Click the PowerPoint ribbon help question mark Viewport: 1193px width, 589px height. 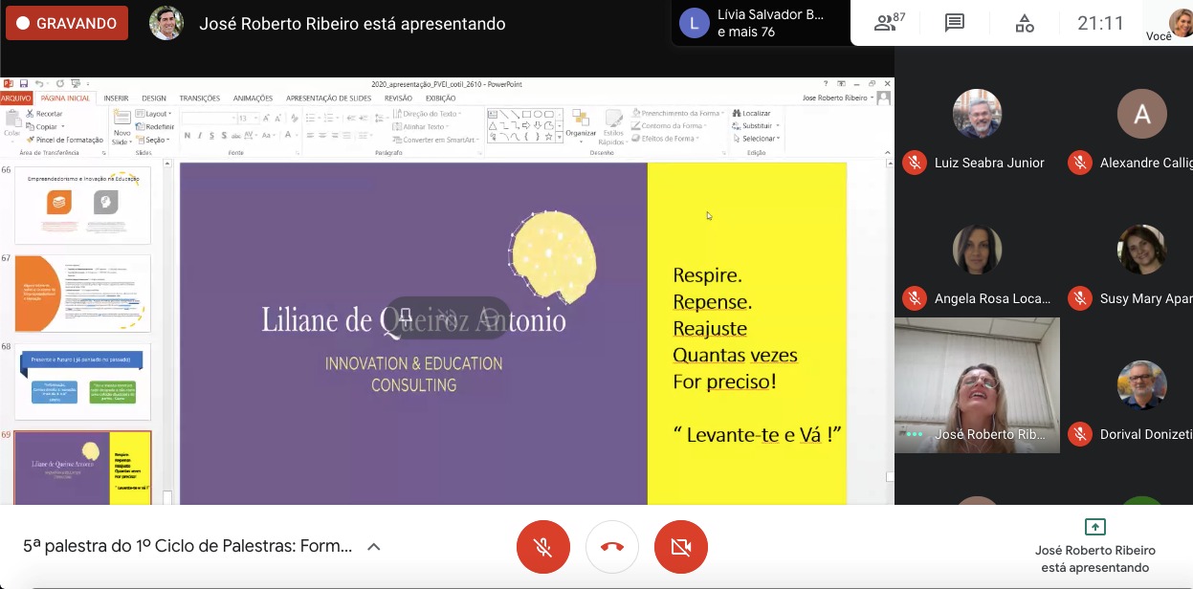[826, 83]
